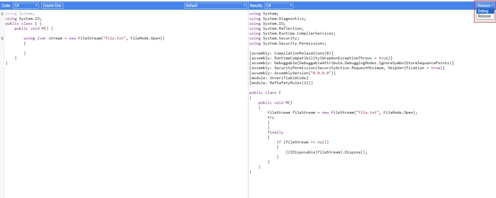This screenshot has width=496, height=198.
Task: Place cursor on 'public class C {' in the editor
Action: click(23, 23)
